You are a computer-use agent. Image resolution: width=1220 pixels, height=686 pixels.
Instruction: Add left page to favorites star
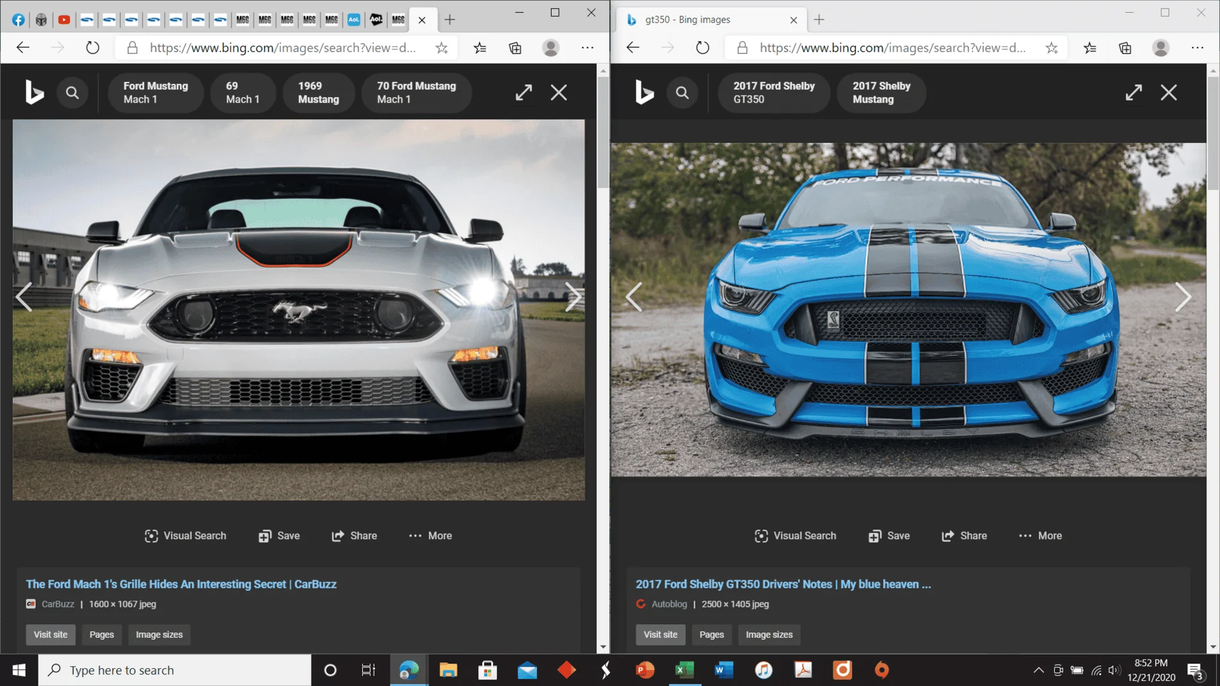coord(442,47)
